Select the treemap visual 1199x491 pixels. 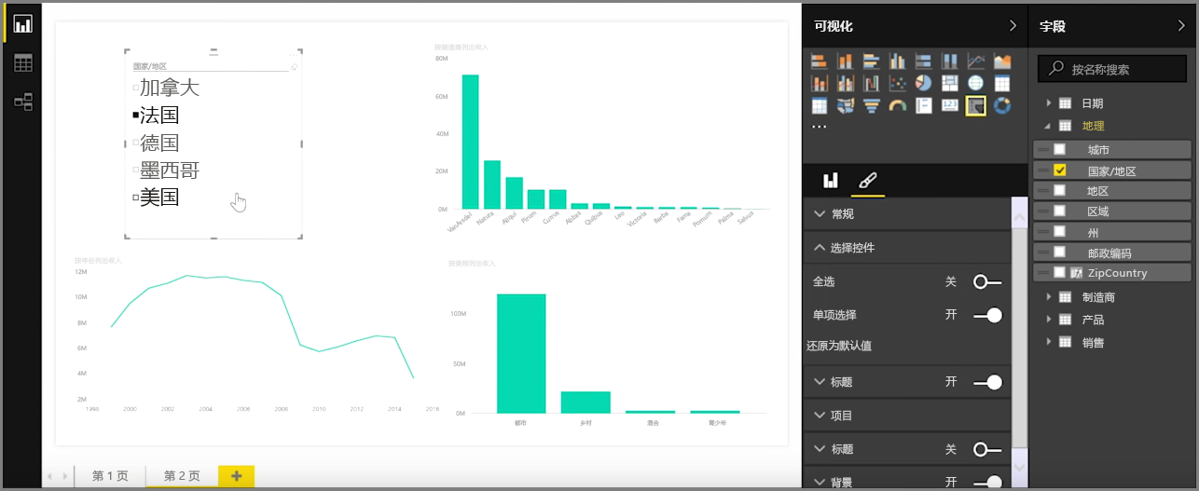[950, 84]
